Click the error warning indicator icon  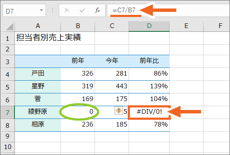(x=119, y=110)
